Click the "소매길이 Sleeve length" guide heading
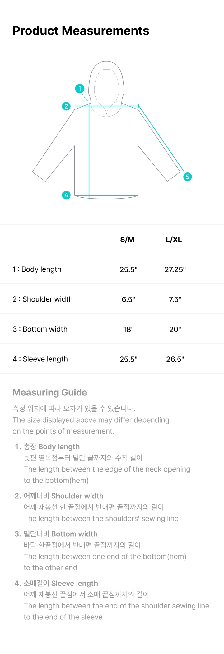The image size is (224, 654). (61, 583)
